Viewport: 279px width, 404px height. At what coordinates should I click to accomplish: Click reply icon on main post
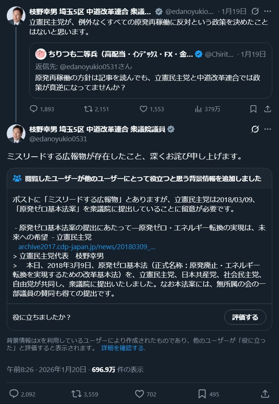coord(14,394)
